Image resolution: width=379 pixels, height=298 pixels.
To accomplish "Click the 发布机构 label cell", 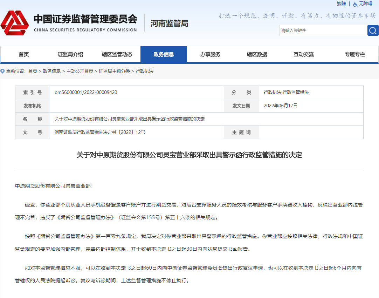I will (32, 106).
